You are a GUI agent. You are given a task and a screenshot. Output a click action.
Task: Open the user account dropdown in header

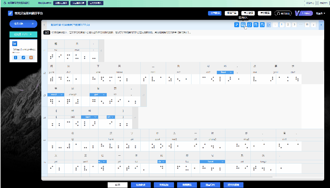320,13
